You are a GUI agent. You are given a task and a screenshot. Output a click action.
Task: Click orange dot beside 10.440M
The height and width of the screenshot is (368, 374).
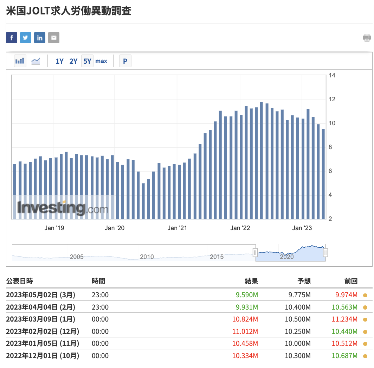pyautogui.click(x=365, y=332)
